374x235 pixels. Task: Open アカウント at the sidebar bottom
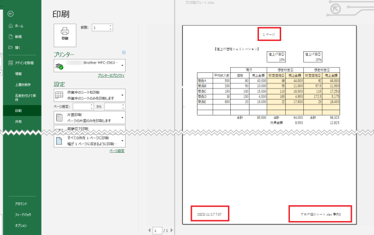22,204
